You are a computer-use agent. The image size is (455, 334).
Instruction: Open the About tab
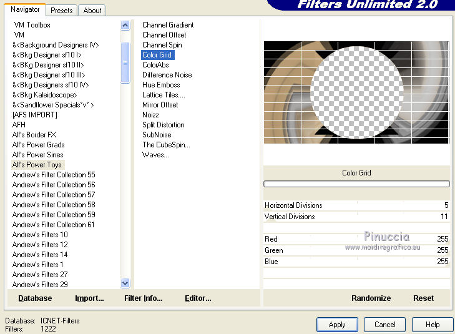tap(92, 11)
